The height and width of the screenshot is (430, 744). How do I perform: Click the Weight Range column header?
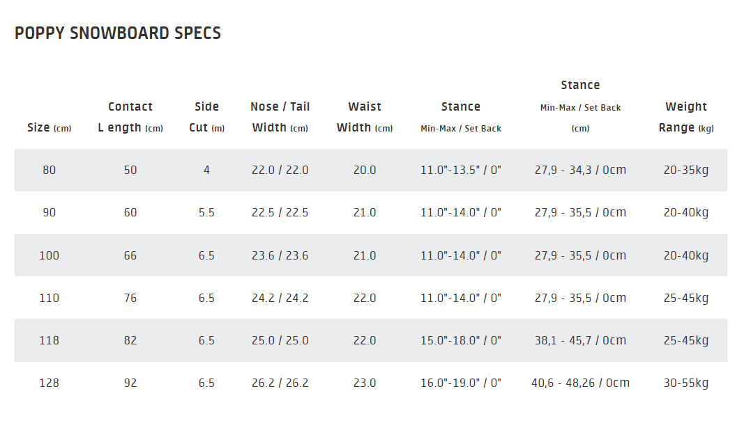click(x=686, y=117)
